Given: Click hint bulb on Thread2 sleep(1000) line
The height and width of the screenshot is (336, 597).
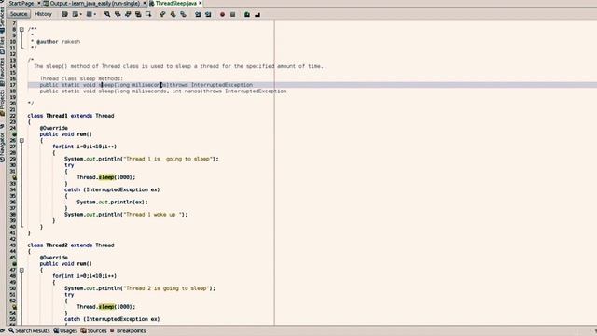Looking at the screenshot, I should click(14, 307).
